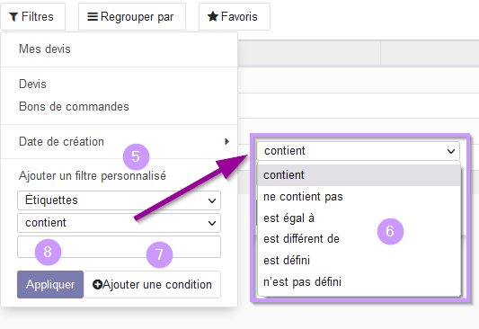Click the hamburger icon beside Regrouper par
Viewport: 479px width, 329px height.
point(93,16)
